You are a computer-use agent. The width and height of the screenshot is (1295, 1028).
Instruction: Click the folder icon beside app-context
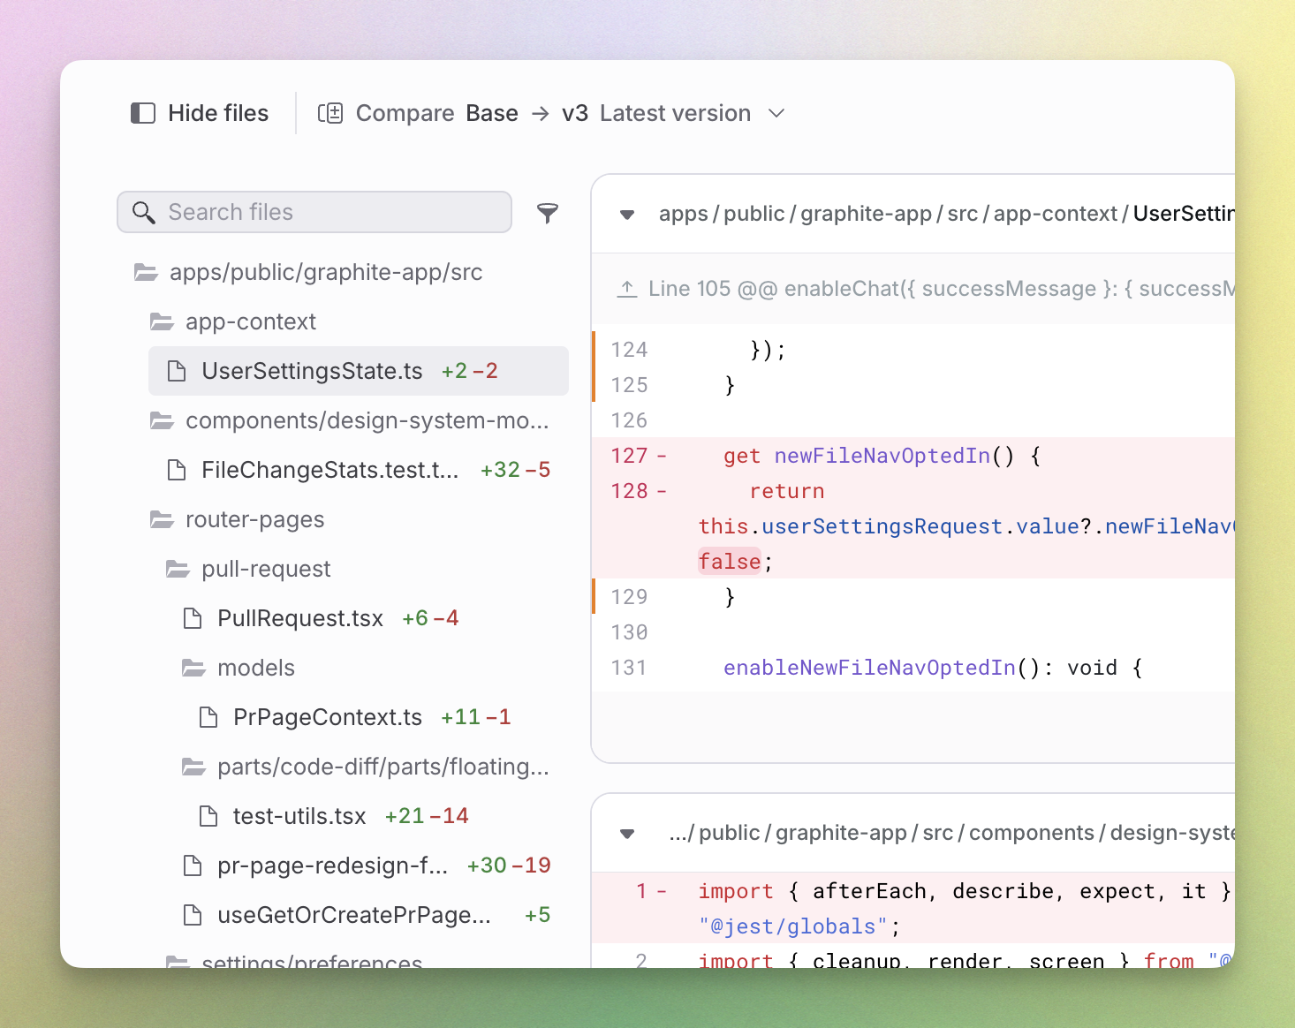(x=163, y=321)
